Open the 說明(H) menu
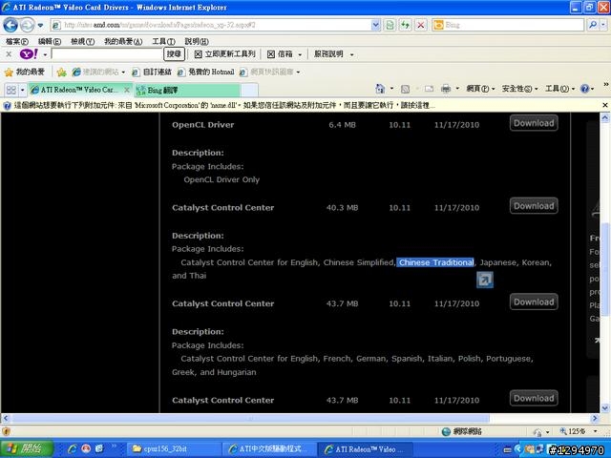Screen dimensions: 611x458 pyautogui.click(x=197, y=41)
